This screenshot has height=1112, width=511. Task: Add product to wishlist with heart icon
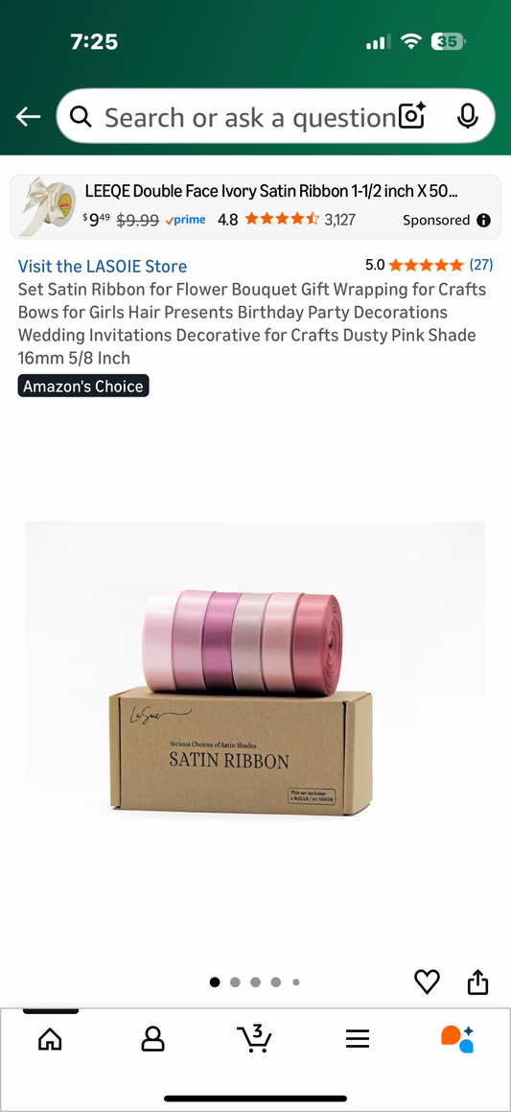[x=427, y=982]
